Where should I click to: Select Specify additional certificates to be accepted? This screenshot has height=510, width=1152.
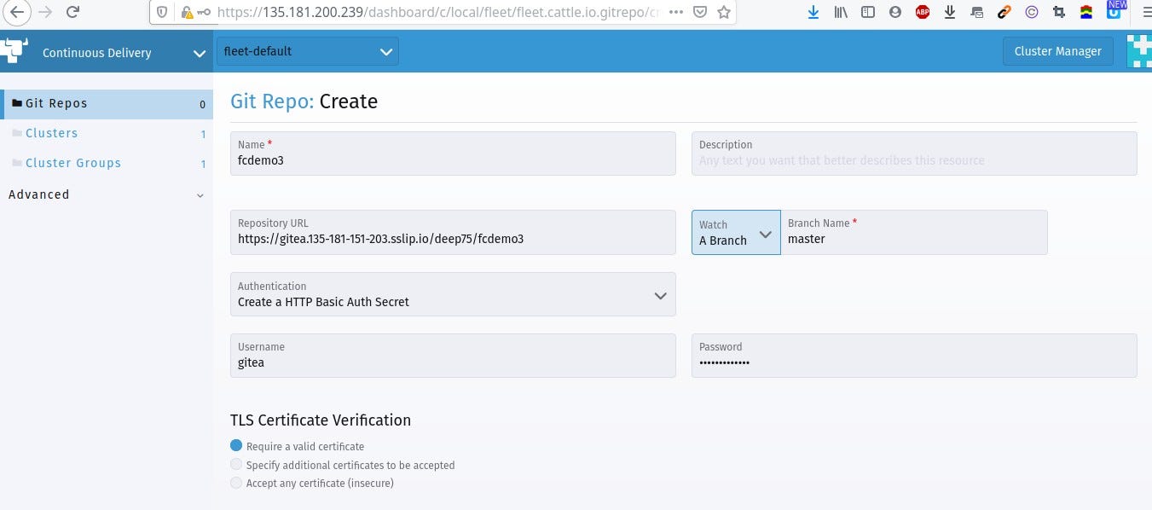click(236, 465)
